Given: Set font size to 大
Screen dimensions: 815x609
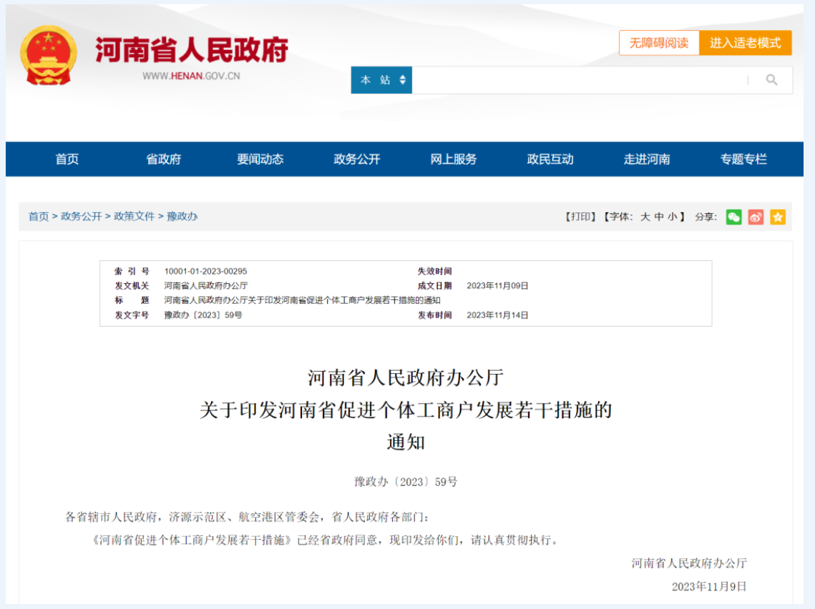Looking at the screenshot, I should pyautogui.click(x=645, y=217).
